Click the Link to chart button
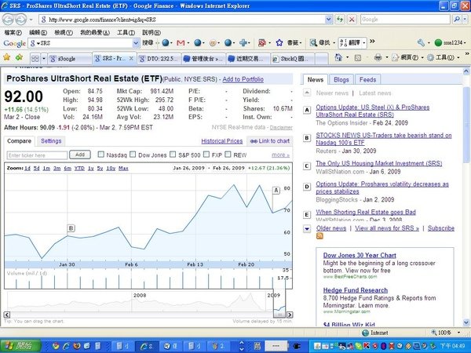The image size is (471, 353). click(270, 141)
